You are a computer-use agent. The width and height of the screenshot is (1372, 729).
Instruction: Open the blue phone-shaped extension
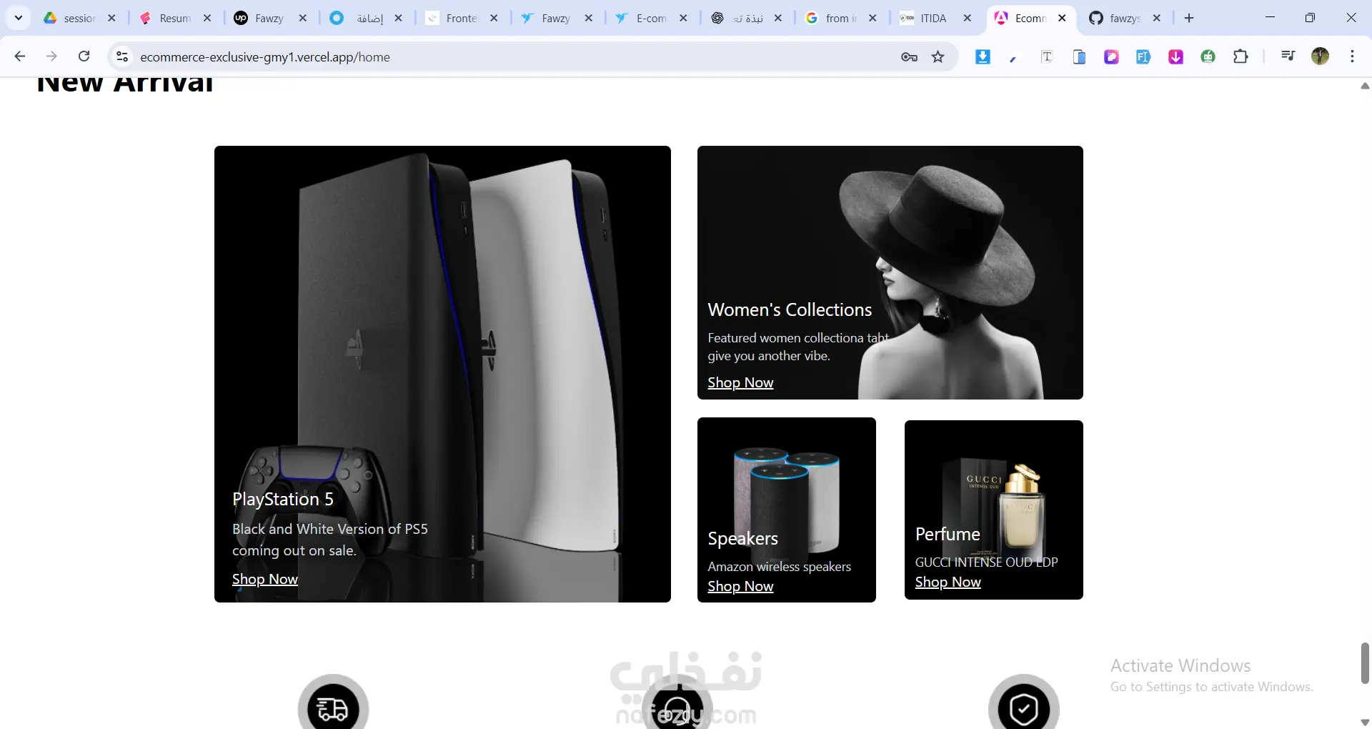point(1079,56)
